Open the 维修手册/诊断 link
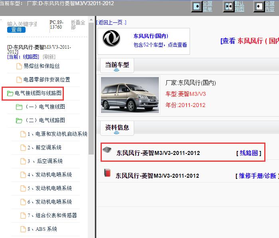The height and width of the screenshot is (238, 279). (257, 176)
